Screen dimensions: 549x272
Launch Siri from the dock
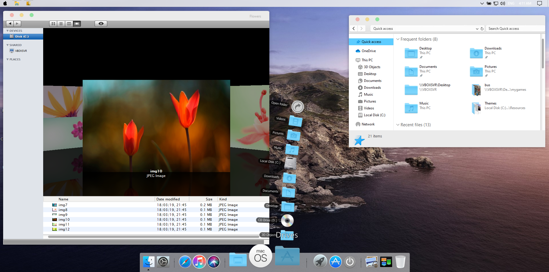[x=214, y=262]
